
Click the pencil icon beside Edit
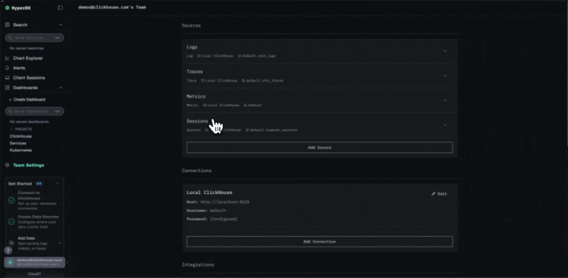tap(433, 194)
